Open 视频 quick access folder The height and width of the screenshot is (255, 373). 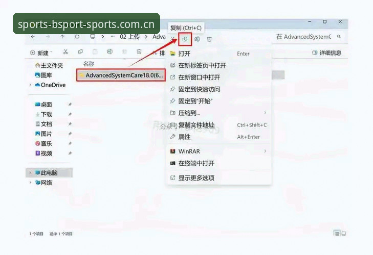pos(43,153)
